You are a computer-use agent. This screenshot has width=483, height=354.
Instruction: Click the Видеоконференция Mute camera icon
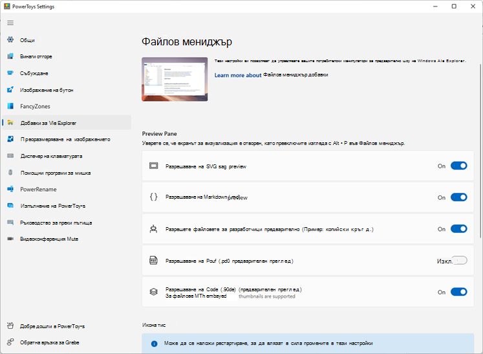click(x=10, y=239)
